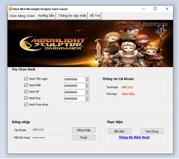
Task: Click the app icon in title bar
Action: coord(10,9)
